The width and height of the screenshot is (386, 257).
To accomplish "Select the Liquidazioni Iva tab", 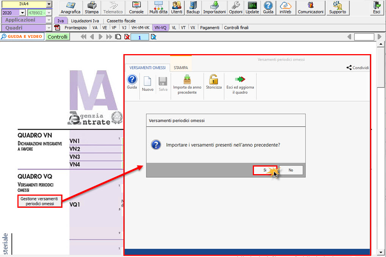I will [x=85, y=21].
